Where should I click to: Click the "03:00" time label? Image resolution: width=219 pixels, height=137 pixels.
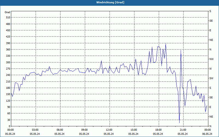tap(36, 130)
